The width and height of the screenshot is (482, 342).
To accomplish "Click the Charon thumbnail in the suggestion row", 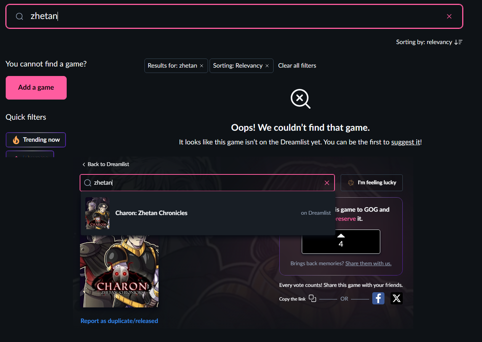I will pos(98,213).
